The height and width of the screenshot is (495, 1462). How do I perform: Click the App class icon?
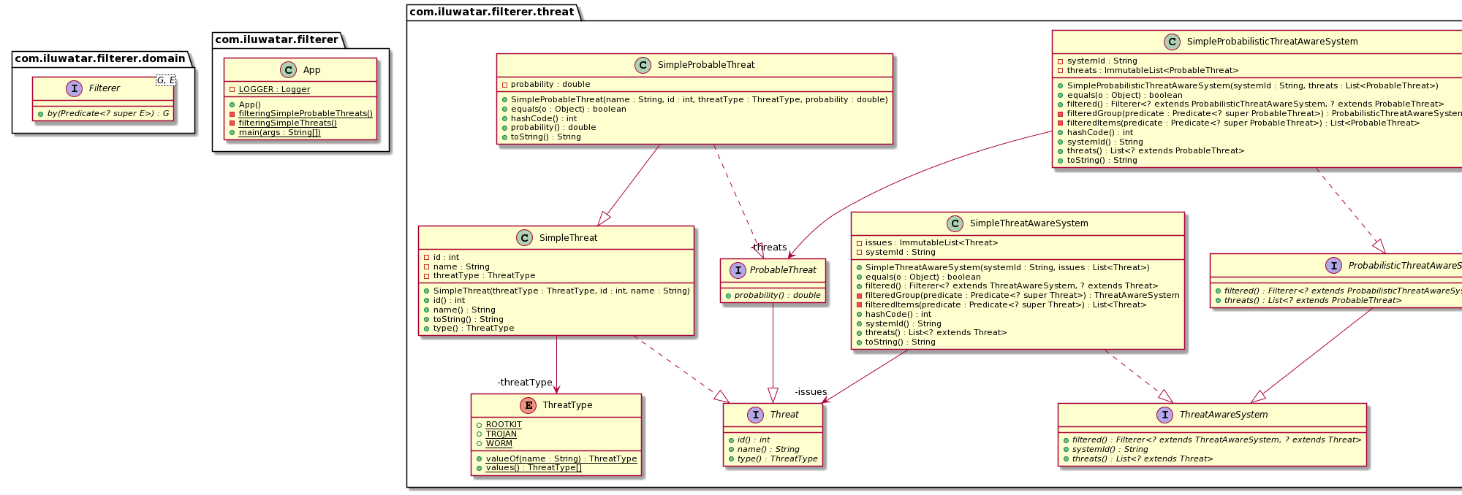click(288, 70)
